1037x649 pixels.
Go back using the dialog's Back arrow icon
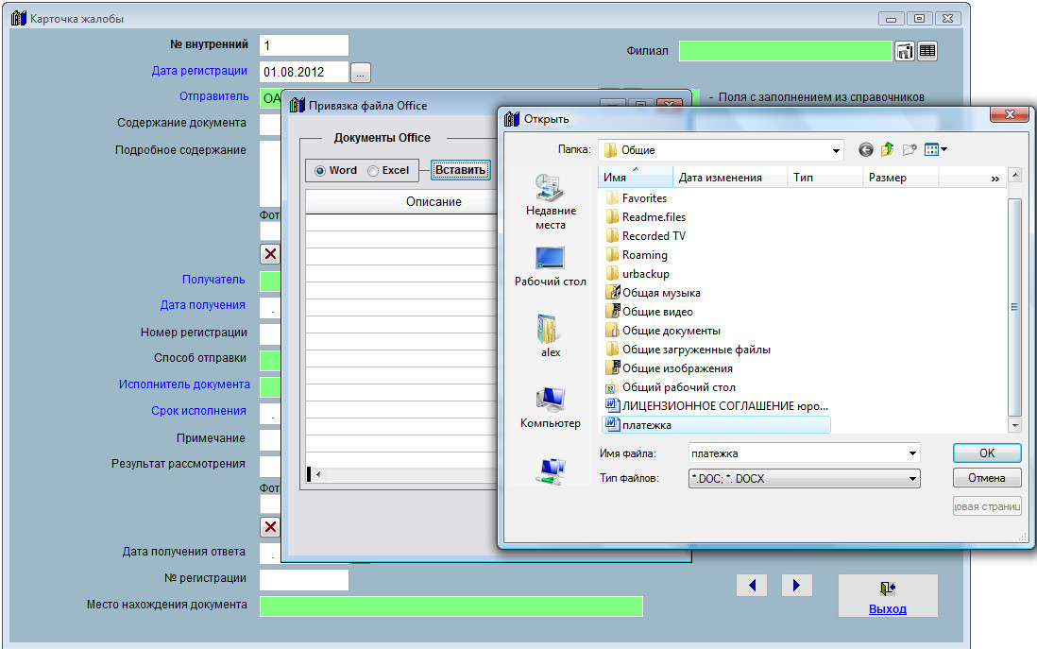(865, 149)
